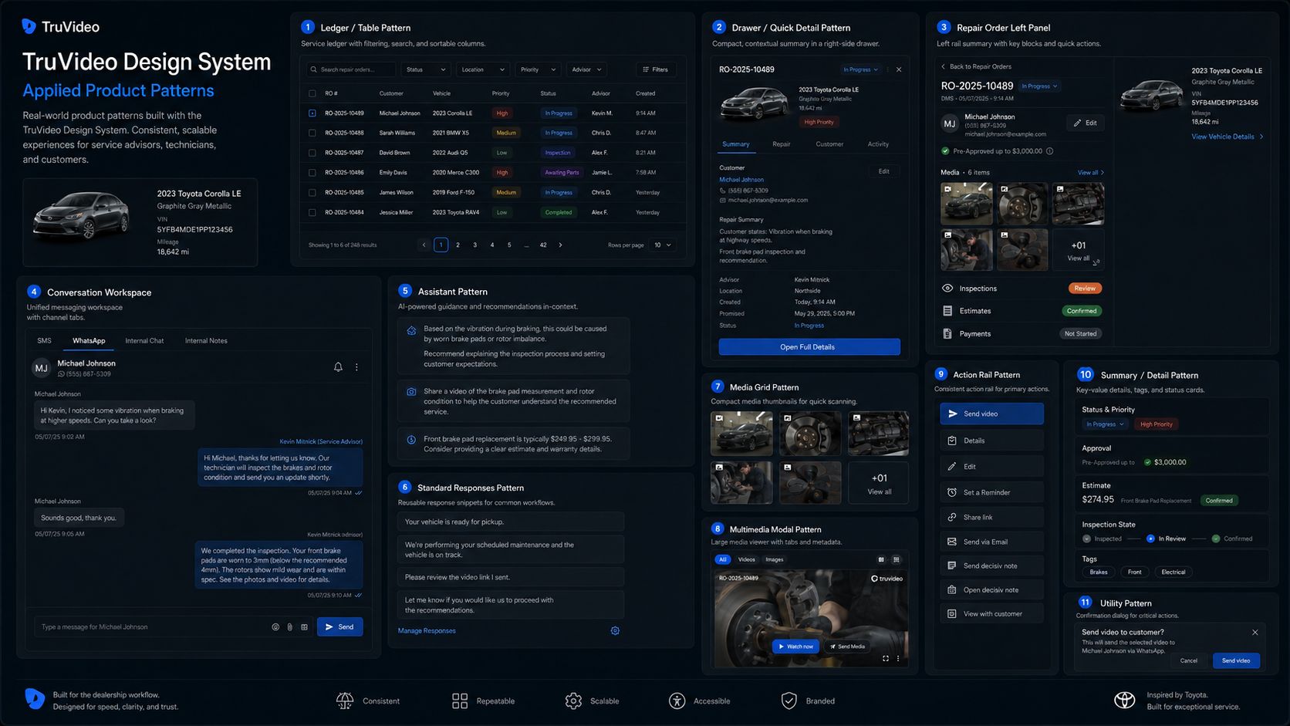Screen dimensions: 1290x726
Task: Check the RO-2025-10484 row checkbox
Action: (312, 212)
